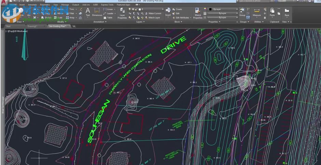The width and height of the screenshot is (321, 165).
Task: Switch to the View ribbon tab
Action: pos(55,4)
